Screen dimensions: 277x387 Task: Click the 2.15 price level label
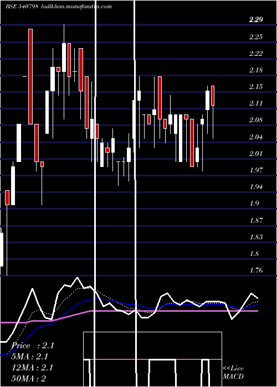click(x=256, y=87)
